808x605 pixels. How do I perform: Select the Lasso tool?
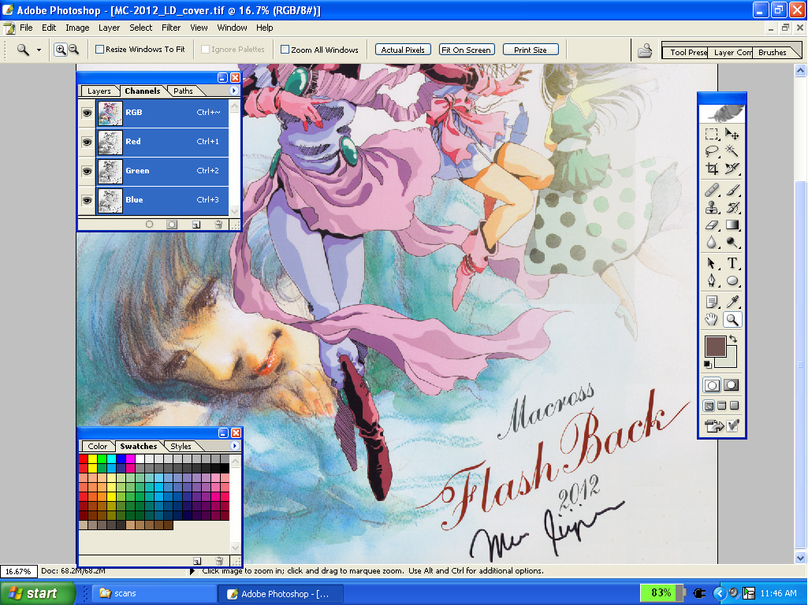click(x=712, y=151)
